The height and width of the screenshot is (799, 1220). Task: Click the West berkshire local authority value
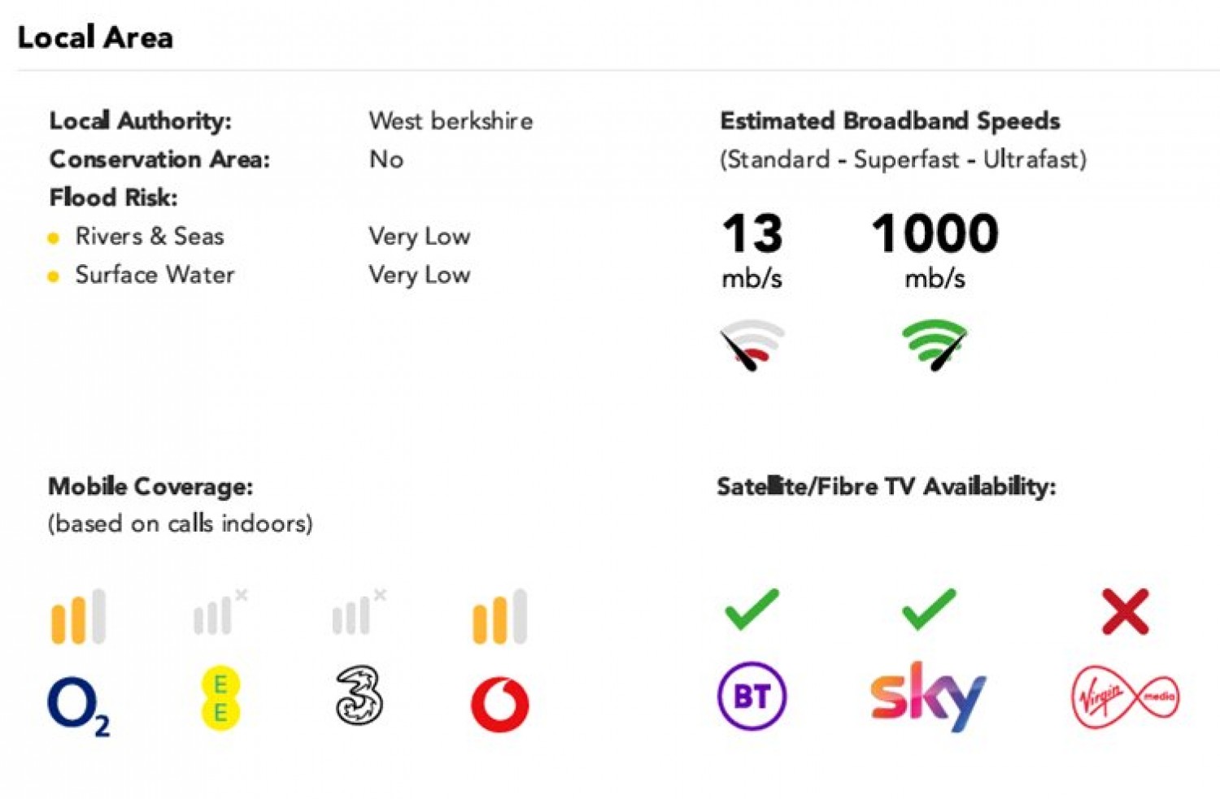pos(451,121)
